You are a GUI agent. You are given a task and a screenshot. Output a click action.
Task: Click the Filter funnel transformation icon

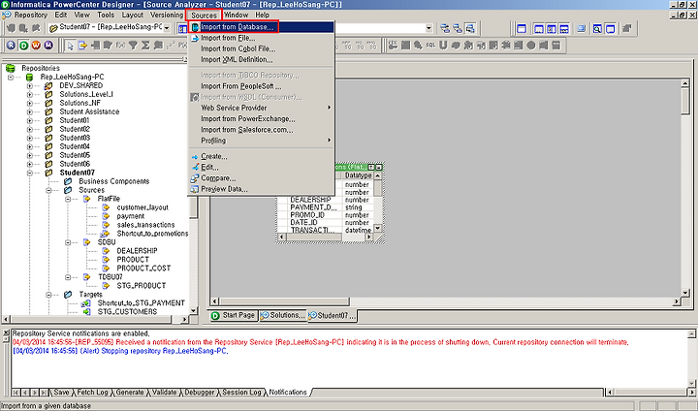133,46
